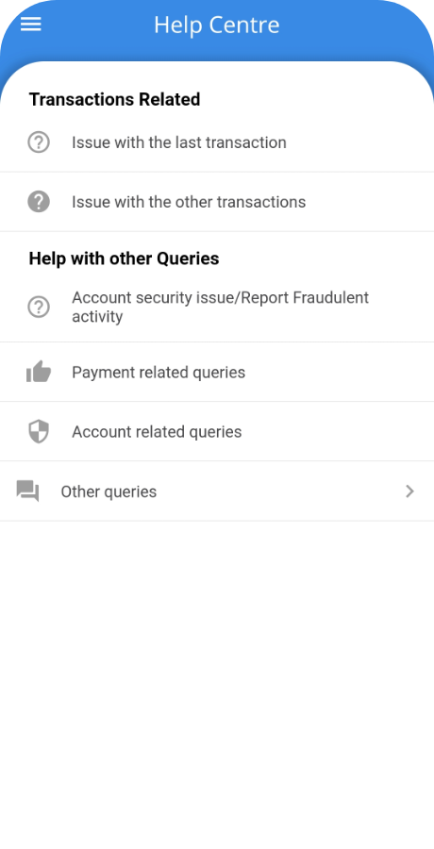Click the Help with other Queries heading
This screenshot has height=849, width=434.
coord(125,258)
